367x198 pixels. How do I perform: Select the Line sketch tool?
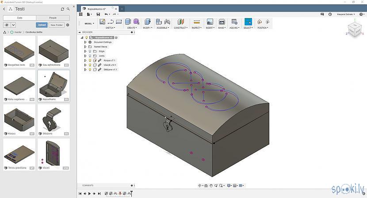[111, 22]
